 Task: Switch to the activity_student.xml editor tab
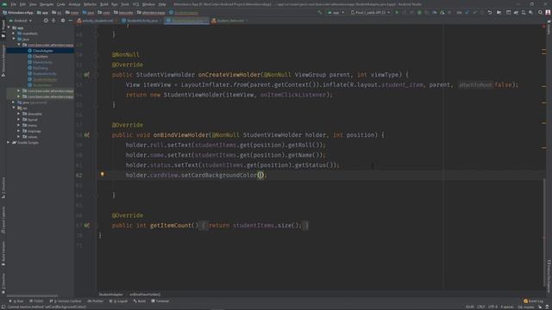pyautogui.click(x=97, y=21)
